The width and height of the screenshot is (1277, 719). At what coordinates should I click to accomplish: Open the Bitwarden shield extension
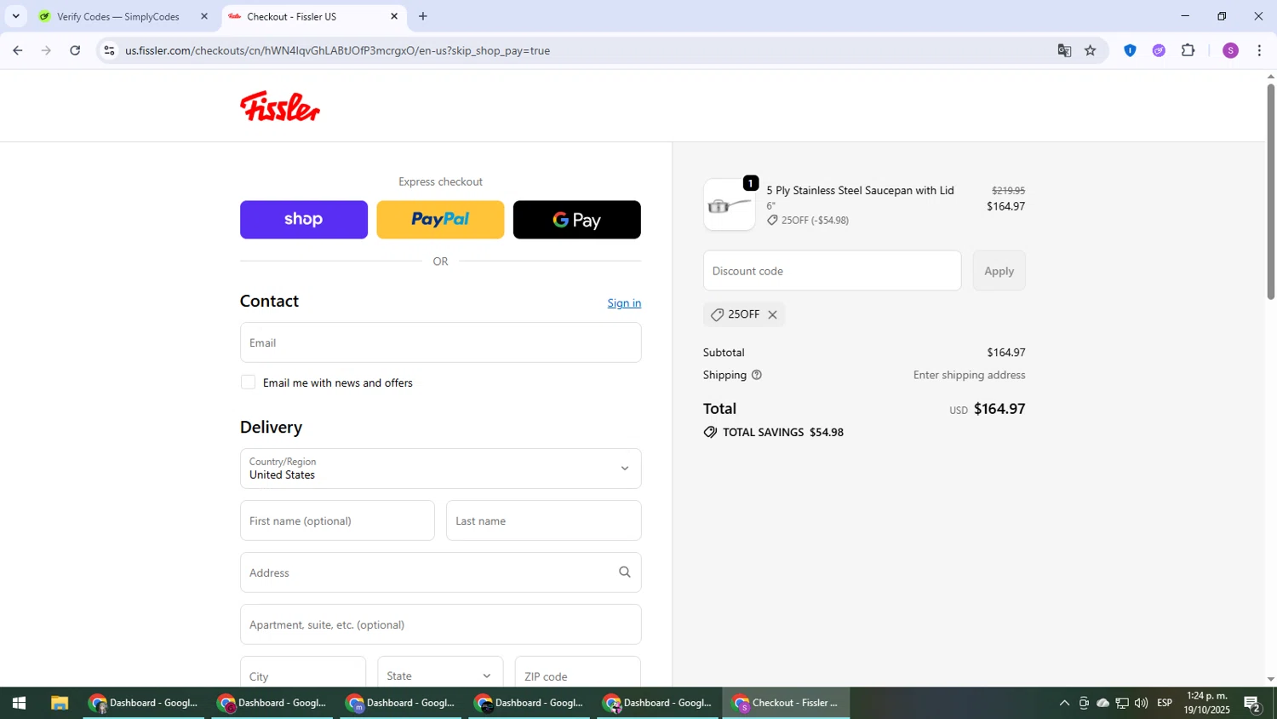(x=1130, y=51)
